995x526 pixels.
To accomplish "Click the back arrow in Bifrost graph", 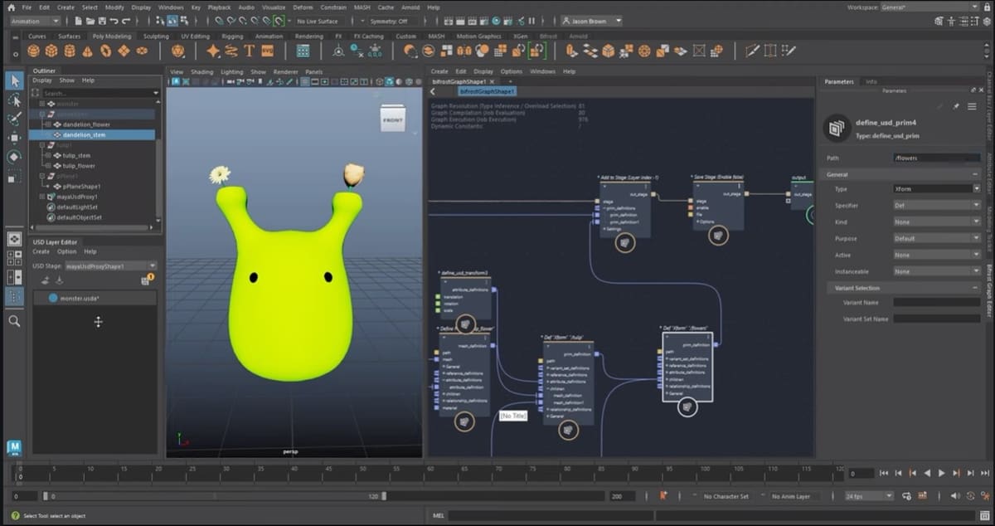I will click(x=433, y=91).
